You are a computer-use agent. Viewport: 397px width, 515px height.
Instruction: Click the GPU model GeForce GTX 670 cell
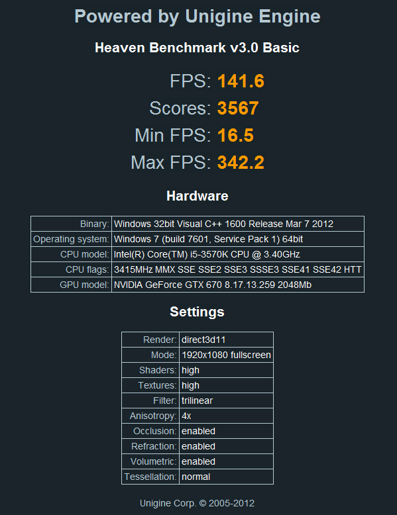coord(238,285)
